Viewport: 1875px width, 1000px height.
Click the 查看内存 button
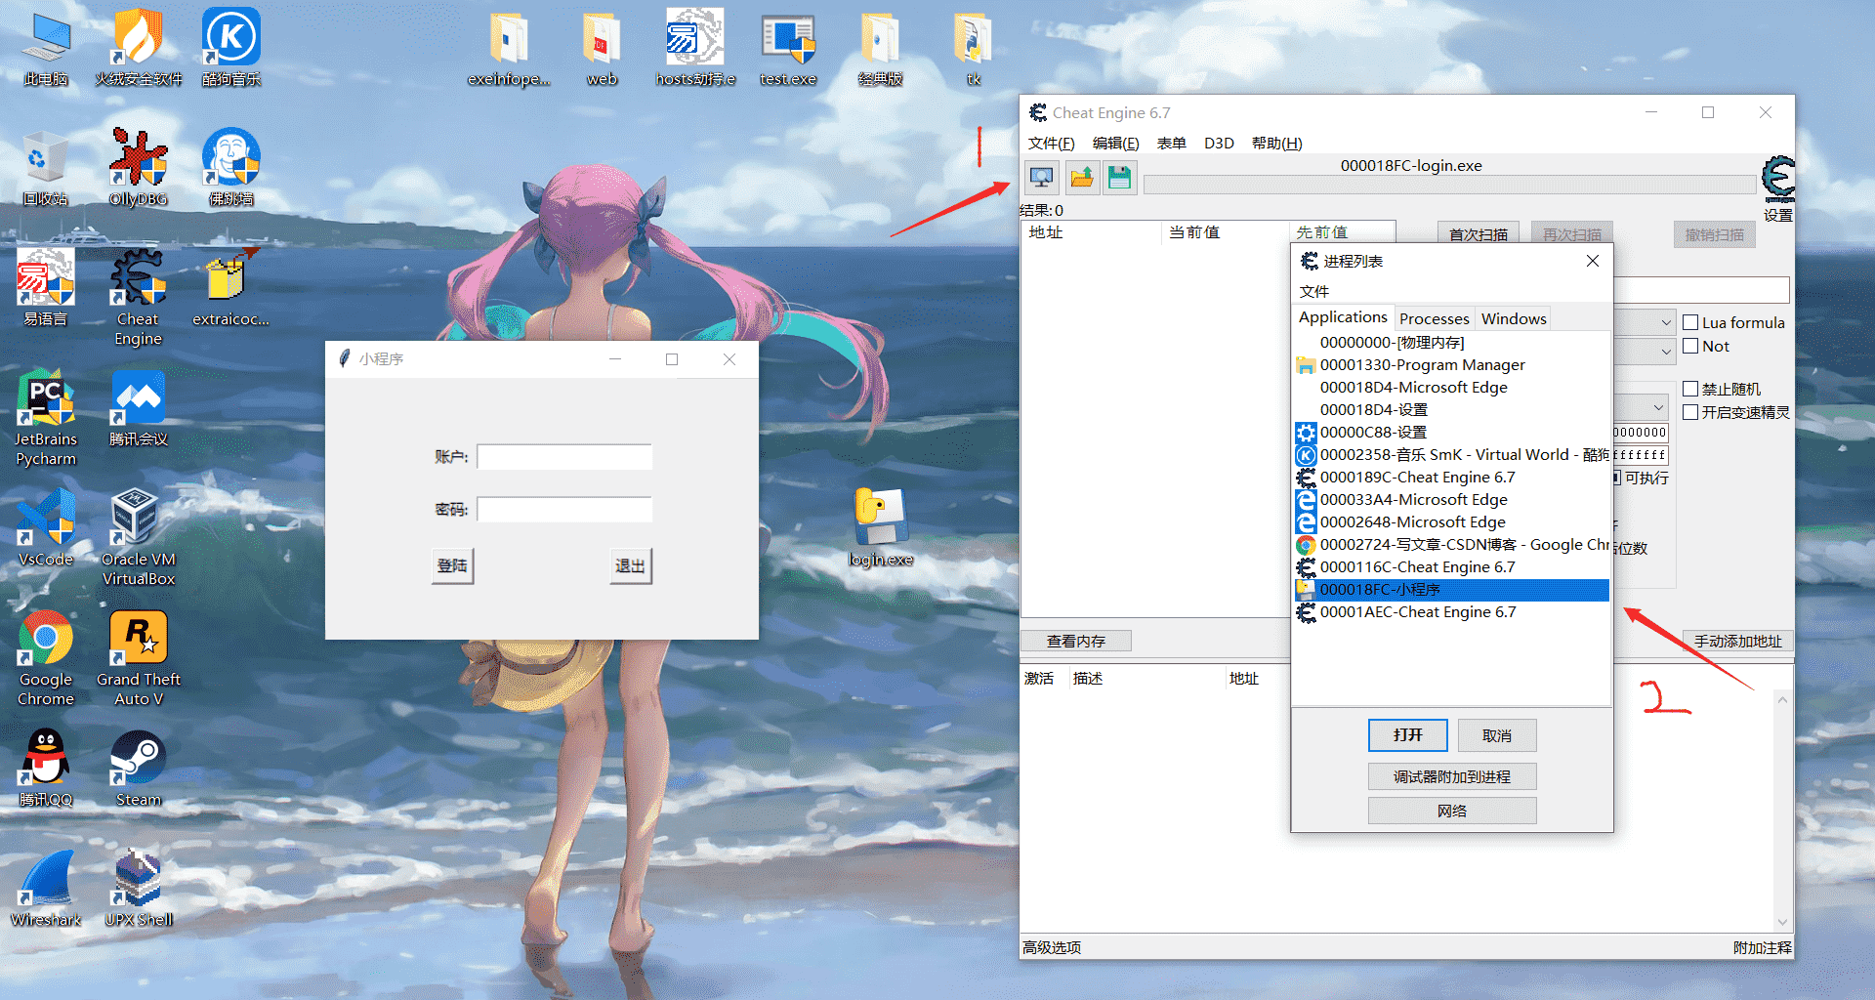point(1076,641)
